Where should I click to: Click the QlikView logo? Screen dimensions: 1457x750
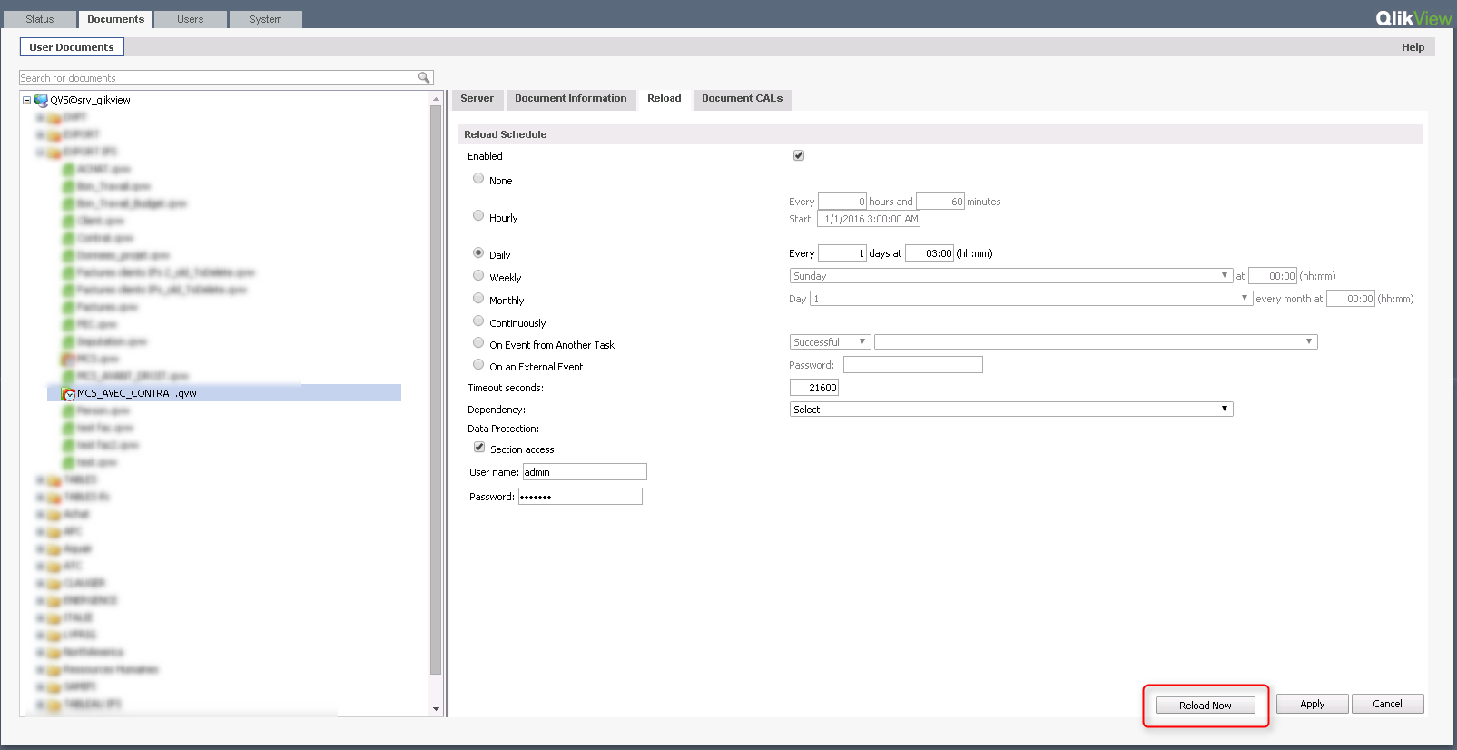[1413, 18]
